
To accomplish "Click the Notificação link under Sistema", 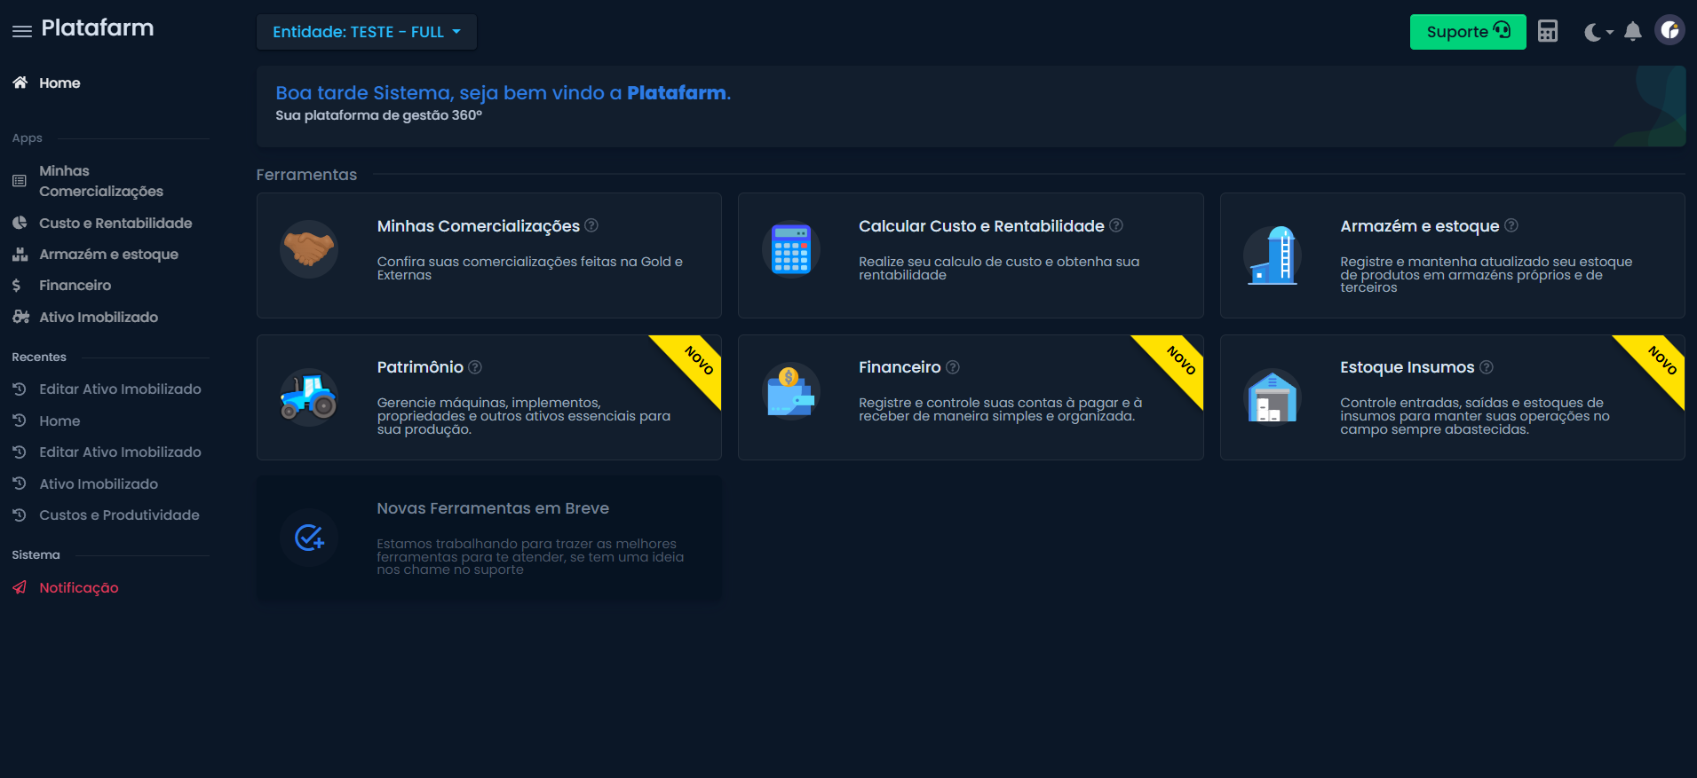I will pyautogui.click(x=78, y=587).
